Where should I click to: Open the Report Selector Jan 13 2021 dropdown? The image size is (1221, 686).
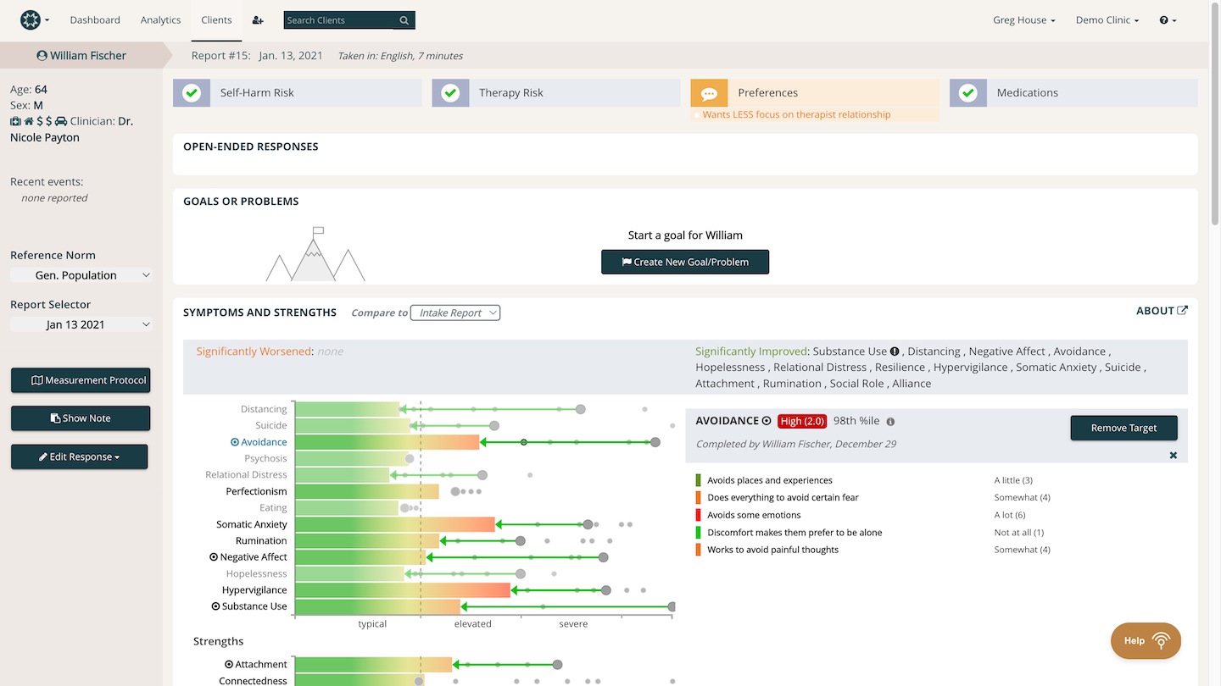pyautogui.click(x=81, y=324)
